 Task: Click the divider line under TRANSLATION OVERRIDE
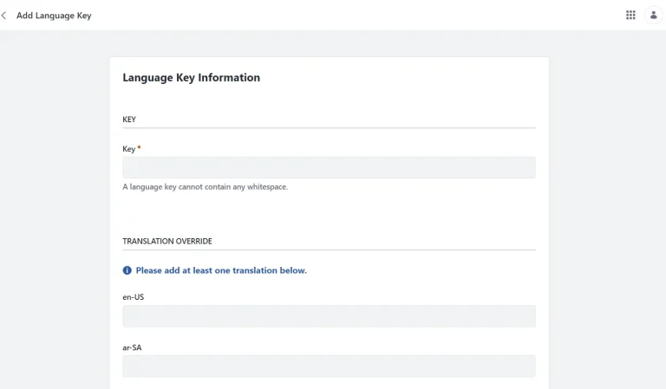coord(329,250)
